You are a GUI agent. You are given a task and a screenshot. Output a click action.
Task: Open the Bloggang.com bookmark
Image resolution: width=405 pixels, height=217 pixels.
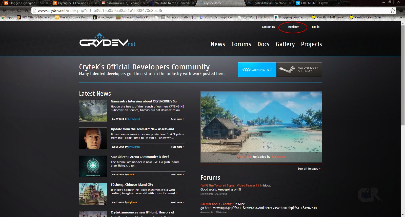(x=291, y=17)
